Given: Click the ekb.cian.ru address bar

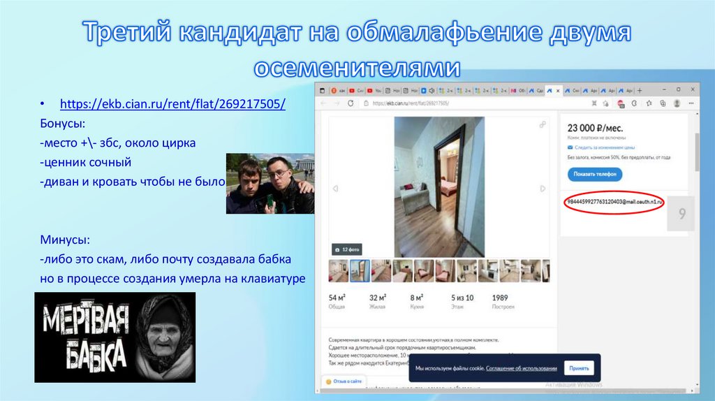Looking at the screenshot, I should tap(474, 103).
